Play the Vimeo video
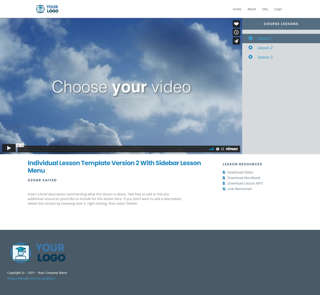This screenshot has width=320, height=295. pyautogui.click(x=9, y=148)
